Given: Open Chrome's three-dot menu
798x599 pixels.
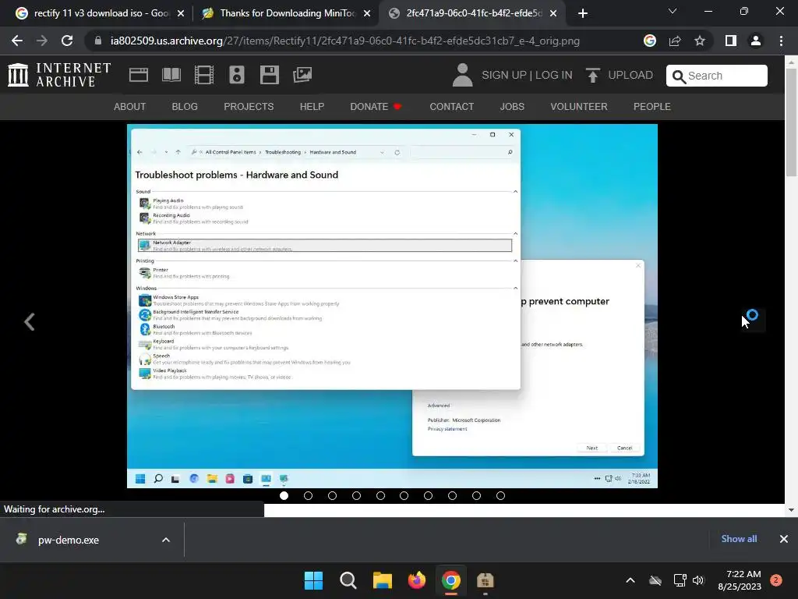Looking at the screenshot, I should pyautogui.click(x=781, y=41).
